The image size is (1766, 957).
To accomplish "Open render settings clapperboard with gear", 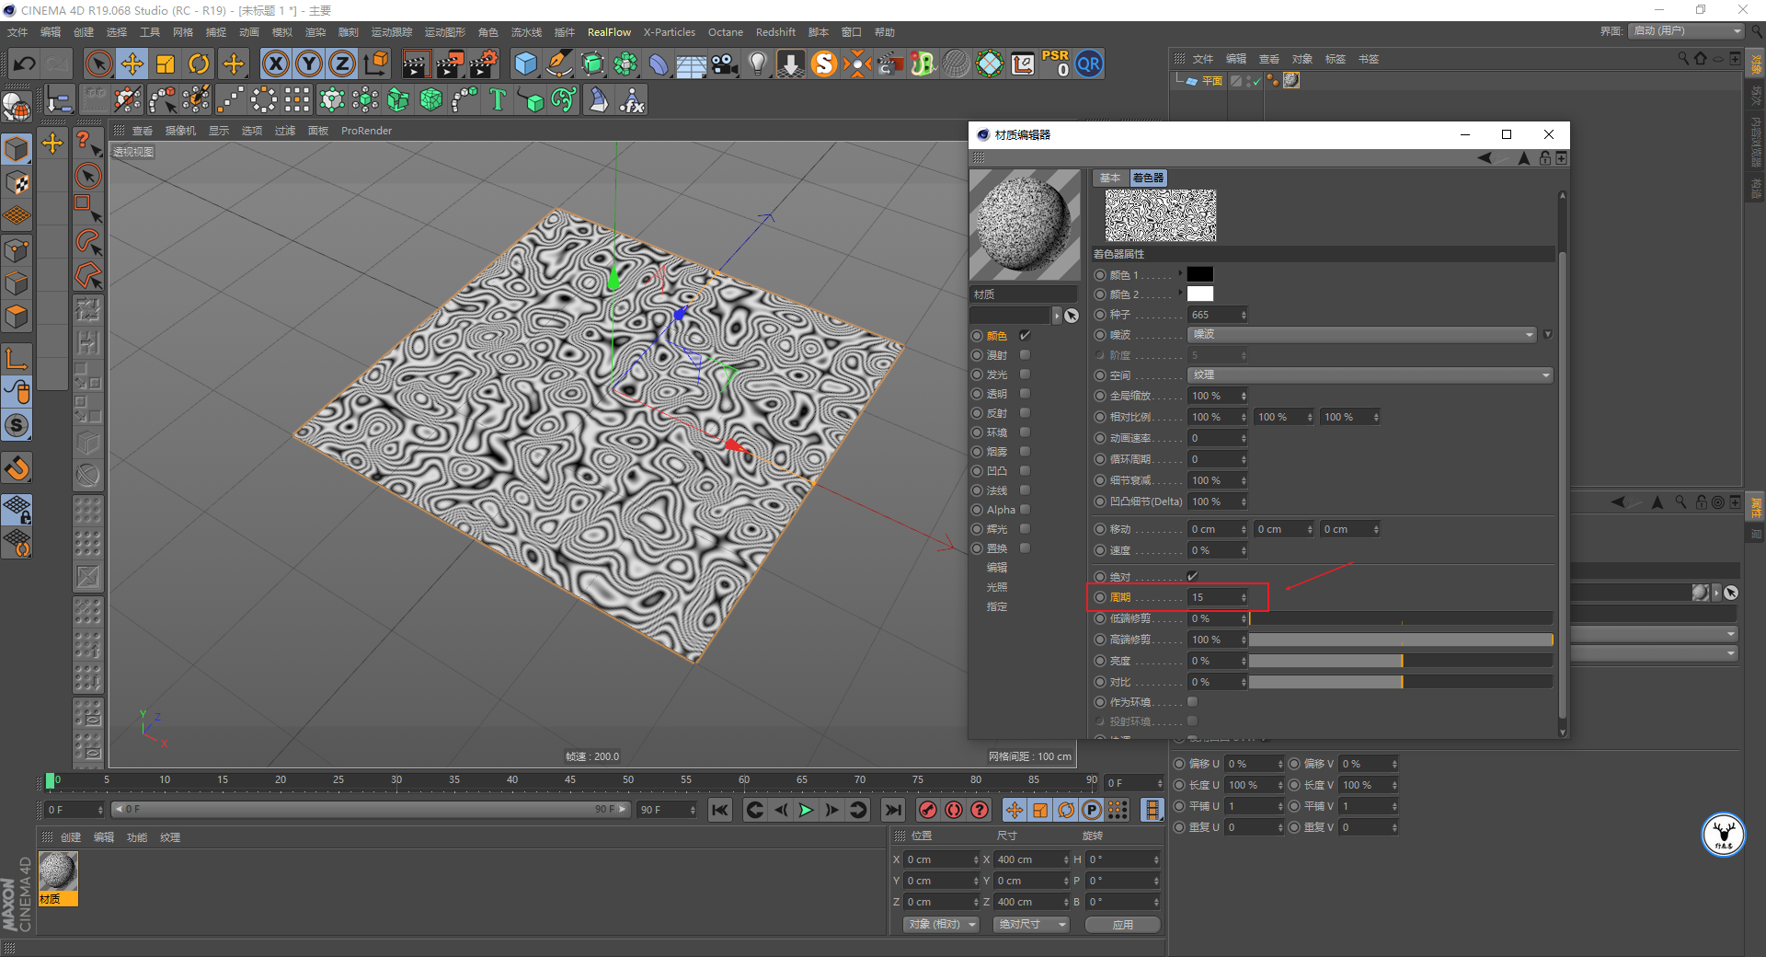I will pyautogui.click(x=484, y=63).
